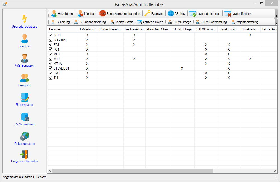Click the STLVD Anw... column header
This screenshot has height=182, width=280.
pos(206,29)
